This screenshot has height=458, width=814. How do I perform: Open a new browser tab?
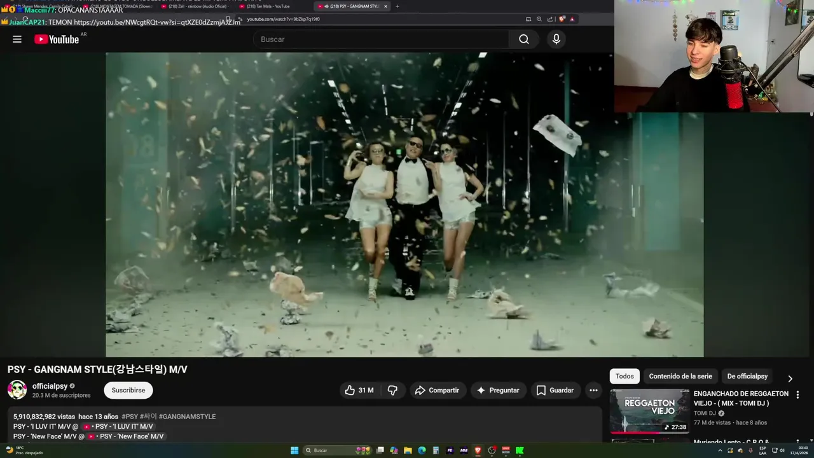pyautogui.click(x=397, y=6)
